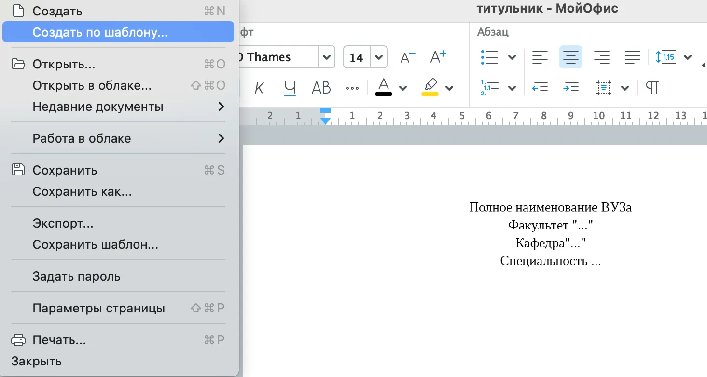Image resolution: width=707 pixels, height=377 pixels.
Task: Increase font size with A+ icon
Action: pyautogui.click(x=438, y=57)
